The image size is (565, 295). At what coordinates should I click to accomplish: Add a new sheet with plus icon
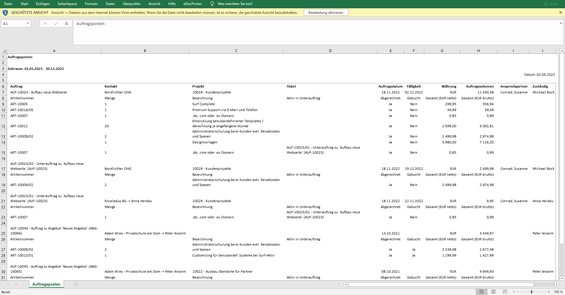(76, 284)
